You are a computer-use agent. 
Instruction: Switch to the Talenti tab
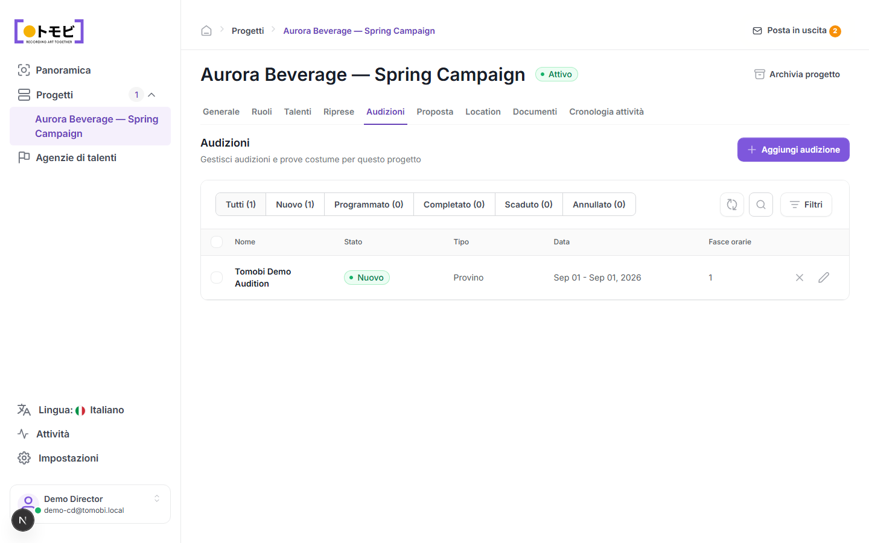point(298,112)
